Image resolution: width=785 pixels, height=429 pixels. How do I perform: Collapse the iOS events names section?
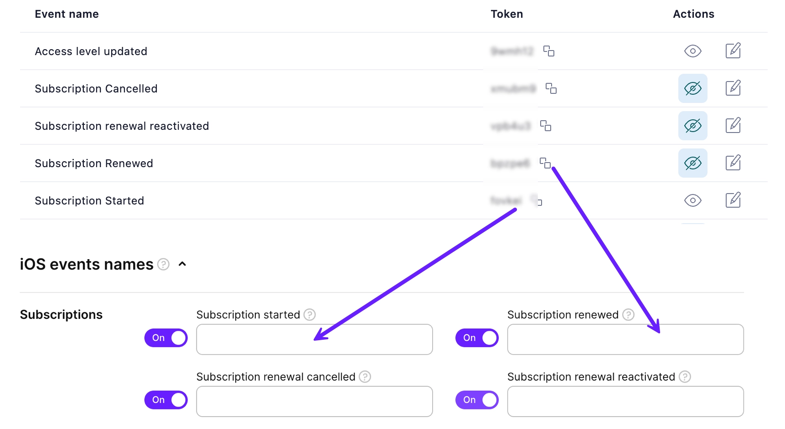tap(182, 264)
